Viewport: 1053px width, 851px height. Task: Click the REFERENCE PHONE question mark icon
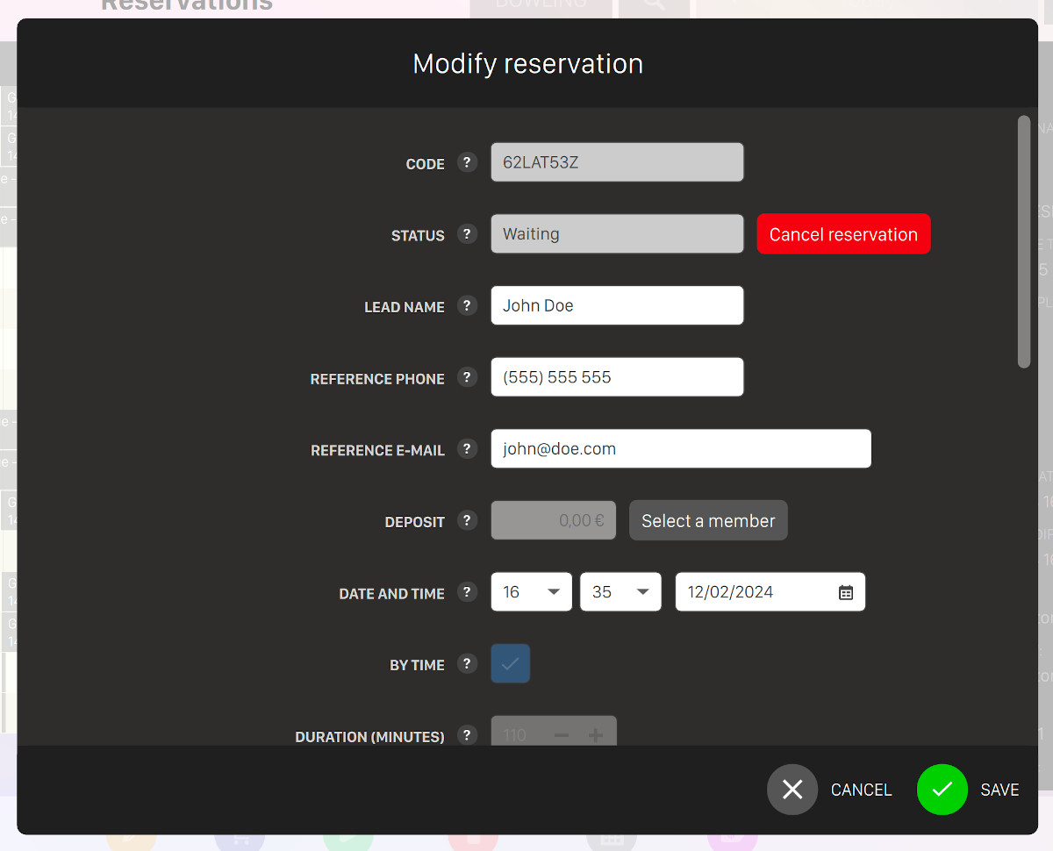[x=467, y=377]
